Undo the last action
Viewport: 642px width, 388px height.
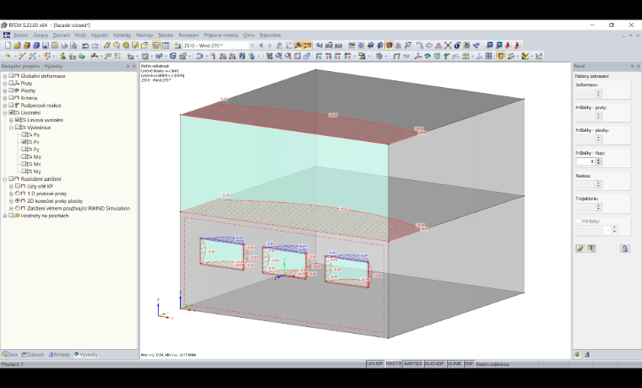coord(85,46)
